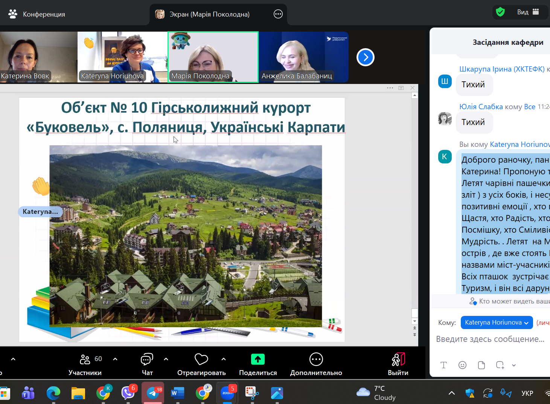Open the More options ellipsis icon
Screen dimensions: 550x404
pos(316,360)
